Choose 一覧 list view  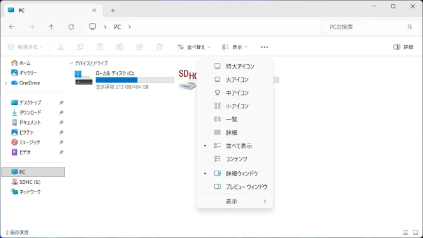tap(235, 119)
